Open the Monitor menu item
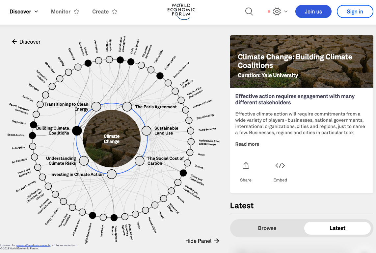Viewport: 376px width, 253px height. coord(61,11)
